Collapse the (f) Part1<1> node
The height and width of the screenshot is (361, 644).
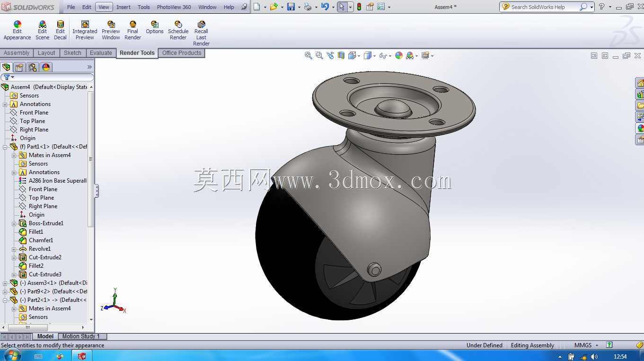point(5,147)
